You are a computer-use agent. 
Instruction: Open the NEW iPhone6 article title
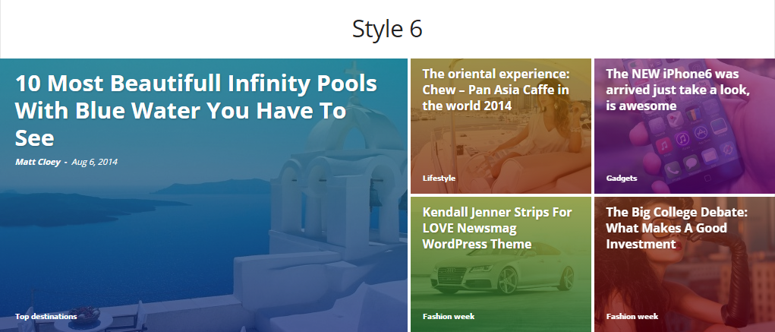coord(679,90)
